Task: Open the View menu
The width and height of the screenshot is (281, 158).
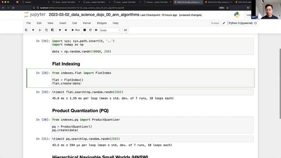Action: tap(50, 23)
